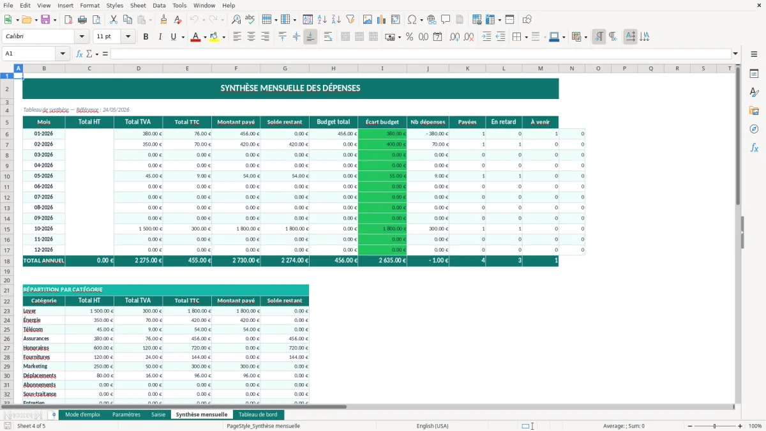Toggle Underline formatting
This screenshot has height=431, width=766.
[174, 37]
